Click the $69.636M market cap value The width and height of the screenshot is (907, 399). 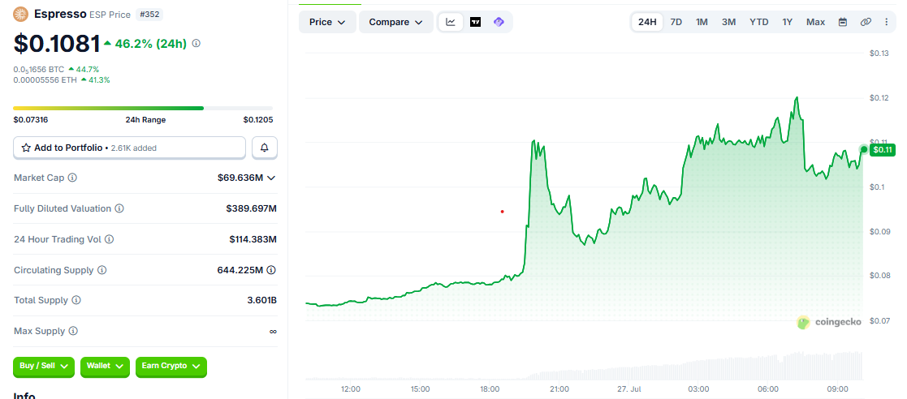(240, 178)
